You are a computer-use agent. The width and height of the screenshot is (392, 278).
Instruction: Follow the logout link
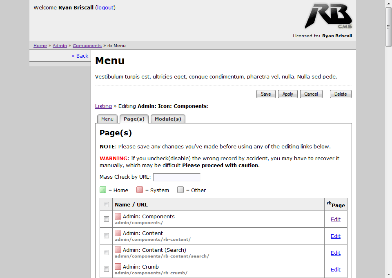coord(105,7)
